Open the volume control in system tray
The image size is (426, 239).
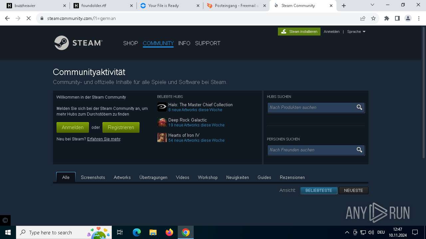371,232
